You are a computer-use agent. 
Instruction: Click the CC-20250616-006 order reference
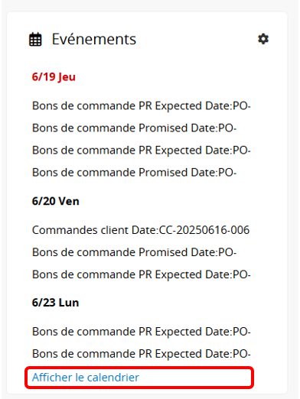click(204, 230)
